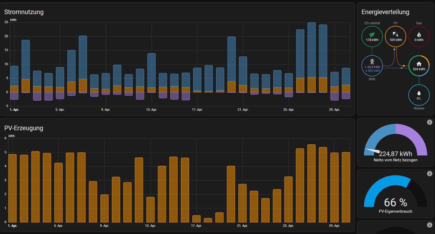Open info icon on Netto vom Netz bezogen card
The width and height of the screenshot is (435, 234).
[x=430, y=122]
